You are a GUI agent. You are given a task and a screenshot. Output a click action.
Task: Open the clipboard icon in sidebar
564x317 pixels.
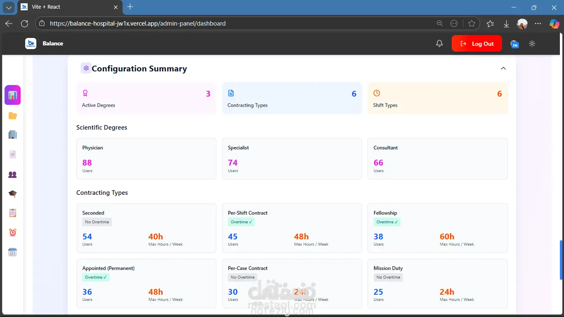click(x=13, y=213)
